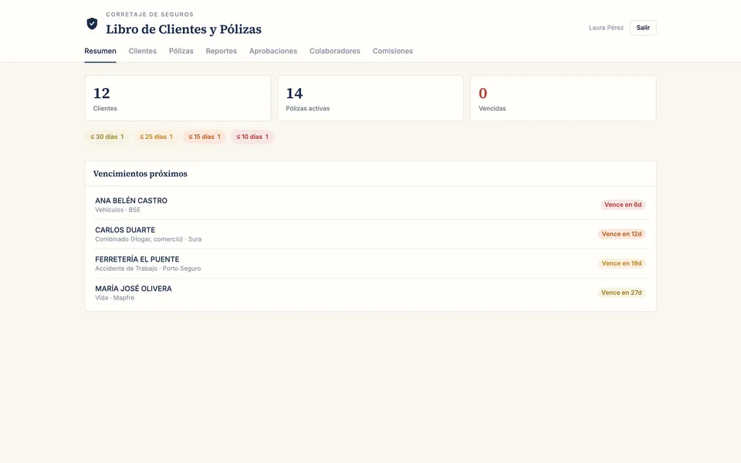The width and height of the screenshot is (741, 463).
Task: Click the Laura Pérez user name
Action: 606,28
